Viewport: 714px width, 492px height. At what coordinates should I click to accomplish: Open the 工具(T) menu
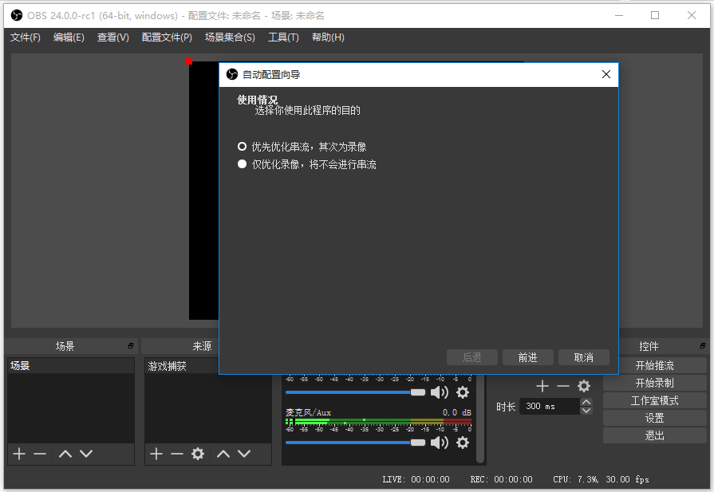click(x=283, y=37)
